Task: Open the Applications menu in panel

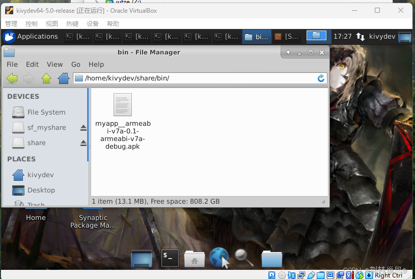Action: click(31, 37)
